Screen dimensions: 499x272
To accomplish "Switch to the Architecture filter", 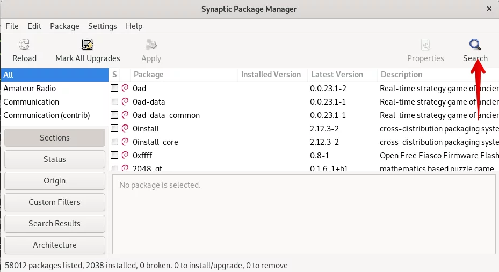I will 55,245.
